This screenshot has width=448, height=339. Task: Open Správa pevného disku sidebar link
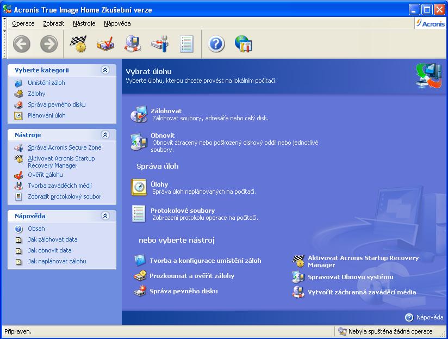pos(57,104)
